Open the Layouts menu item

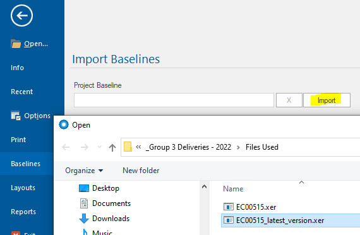(23, 188)
